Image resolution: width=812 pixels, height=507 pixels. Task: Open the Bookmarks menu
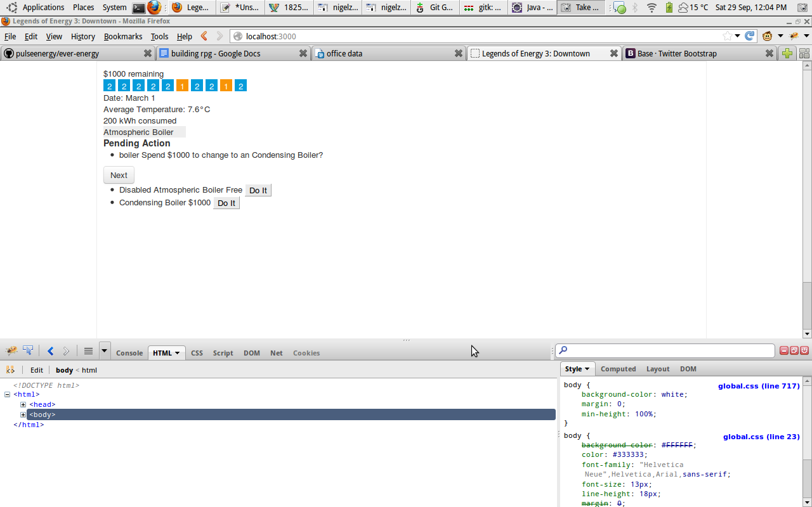(x=123, y=36)
